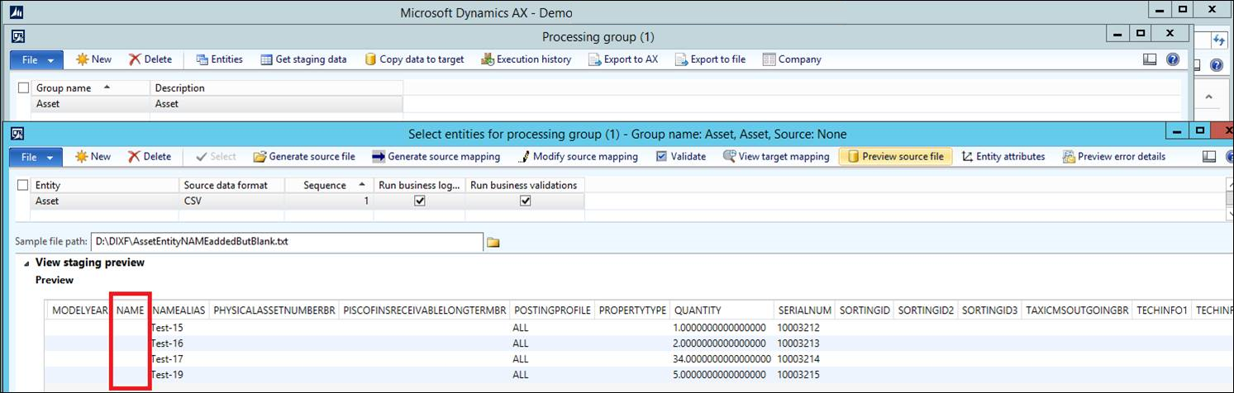The height and width of the screenshot is (393, 1234).
Task: Collapse View staging preview section
Action: click(26, 263)
